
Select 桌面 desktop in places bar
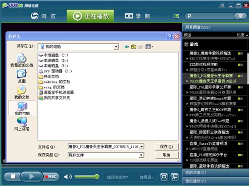click(22, 76)
